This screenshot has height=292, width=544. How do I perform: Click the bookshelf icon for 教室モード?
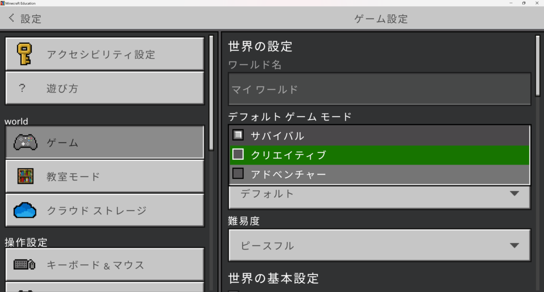point(24,176)
